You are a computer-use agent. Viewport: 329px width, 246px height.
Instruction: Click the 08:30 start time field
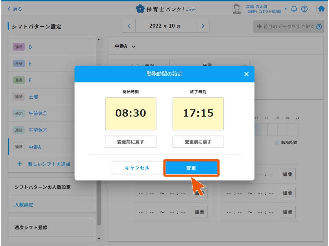click(131, 113)
